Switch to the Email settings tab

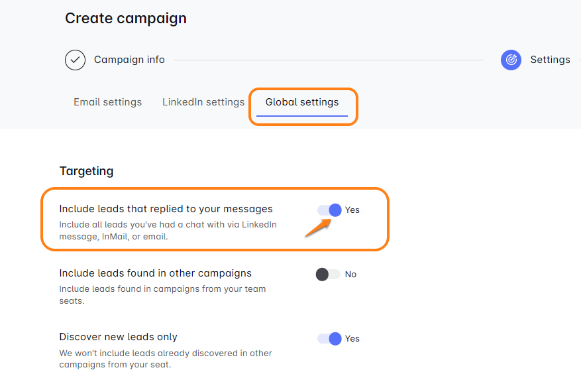coord(107,102)
